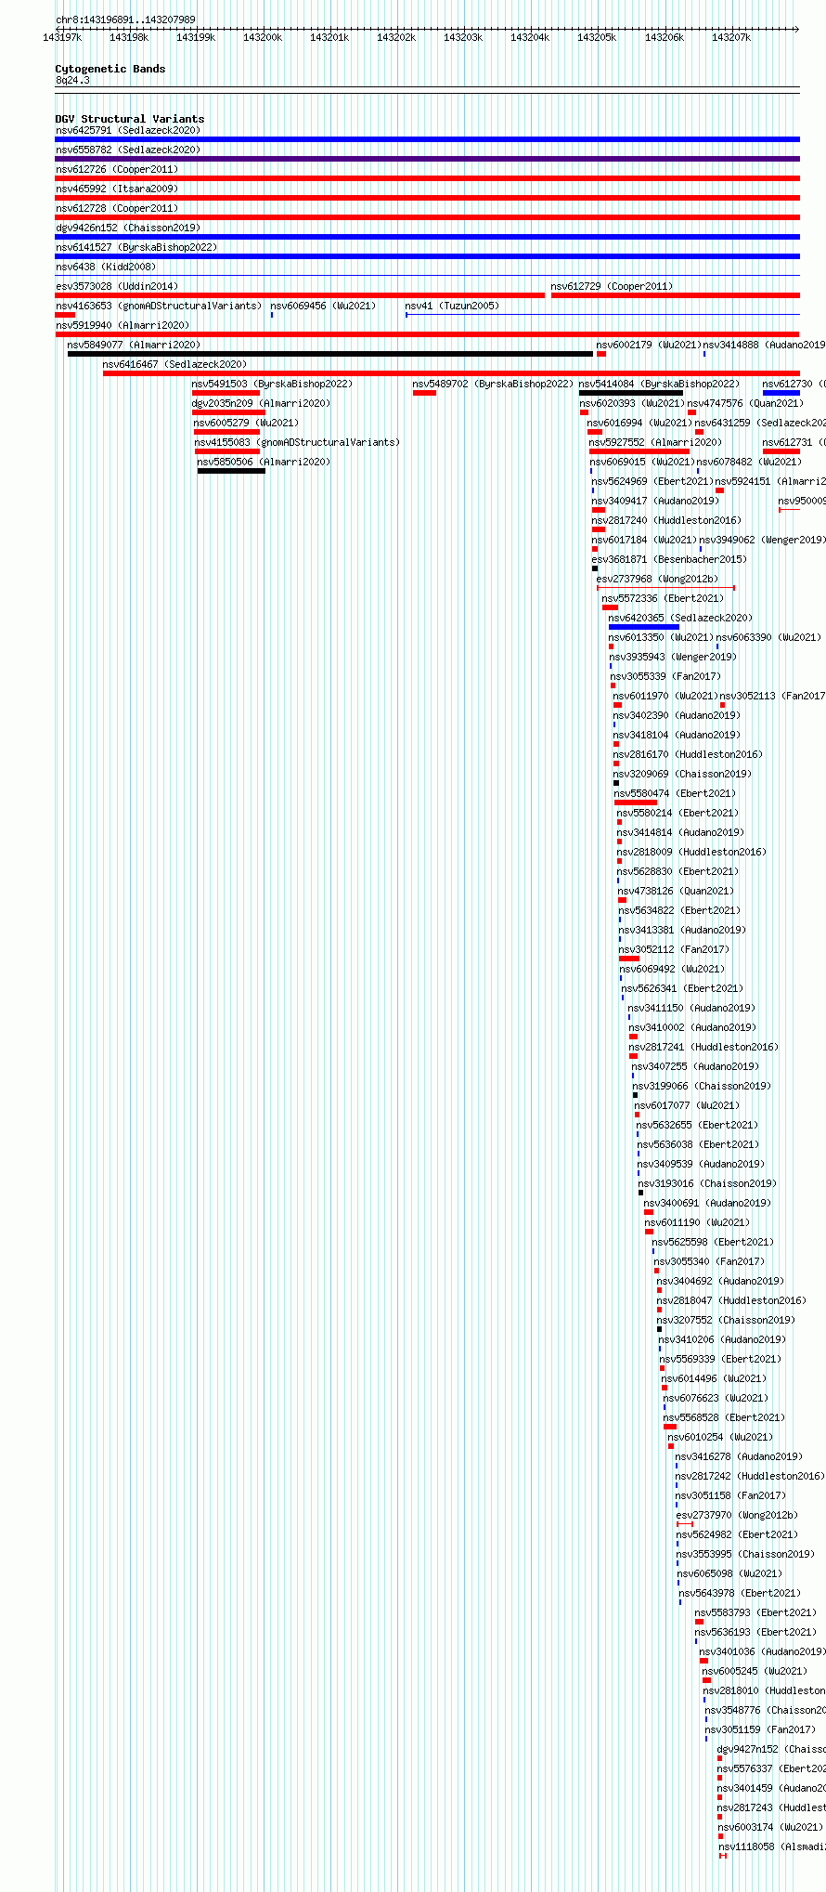Select nsv6002179 (Wu2021) label
Image resolution: width=826 pixels, height=1892 pixels.
pos(649,345)
